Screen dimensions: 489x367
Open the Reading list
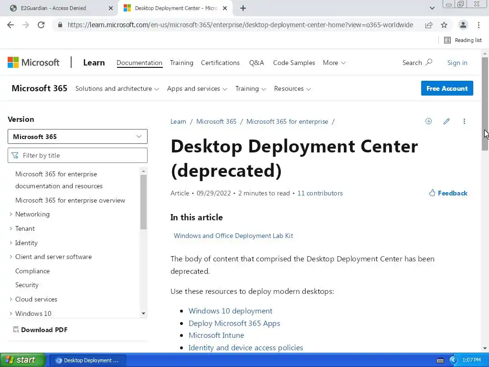463,40
